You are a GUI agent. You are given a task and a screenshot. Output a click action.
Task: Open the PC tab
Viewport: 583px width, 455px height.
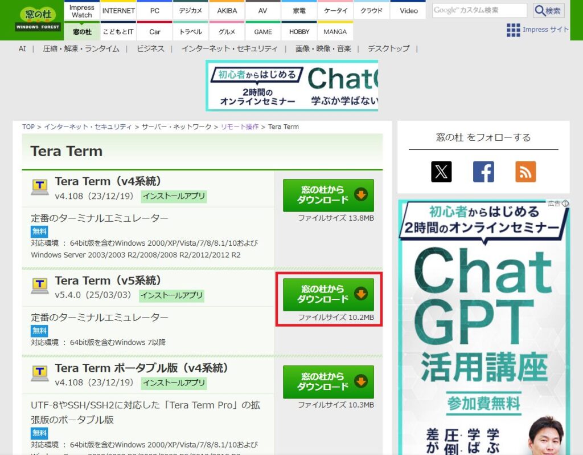click(x=155, y=10)
